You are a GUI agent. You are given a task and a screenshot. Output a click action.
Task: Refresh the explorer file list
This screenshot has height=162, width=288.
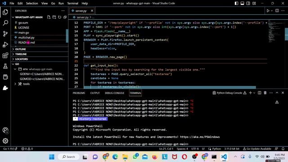click(x=59, y=17)
